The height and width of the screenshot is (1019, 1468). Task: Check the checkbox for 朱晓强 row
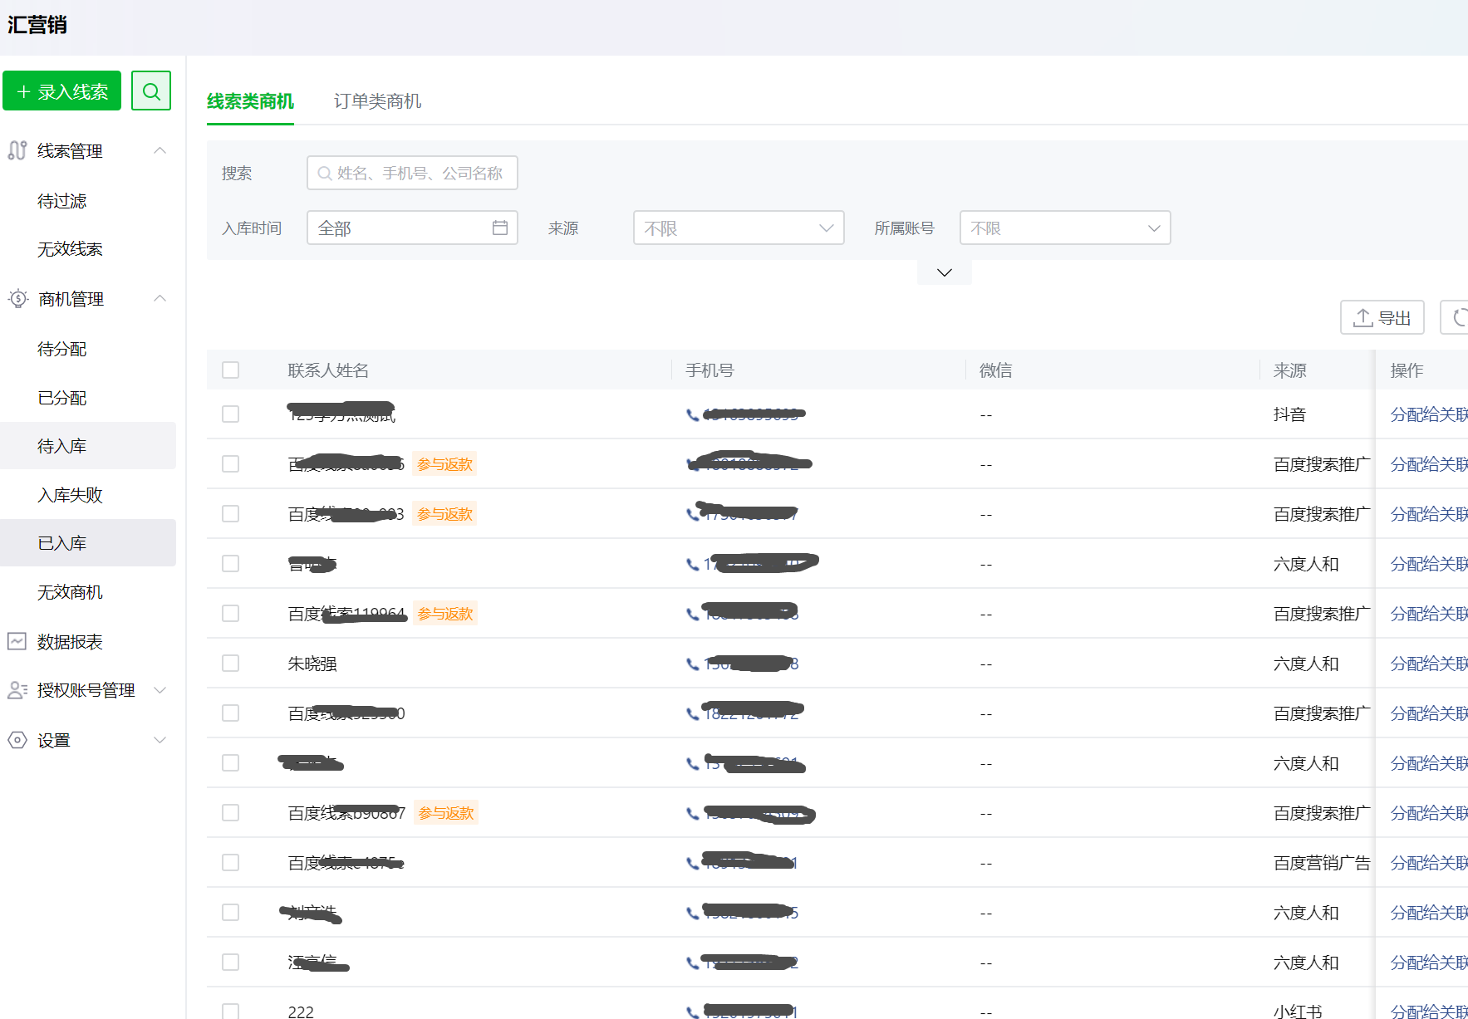(x=231, y=664)
